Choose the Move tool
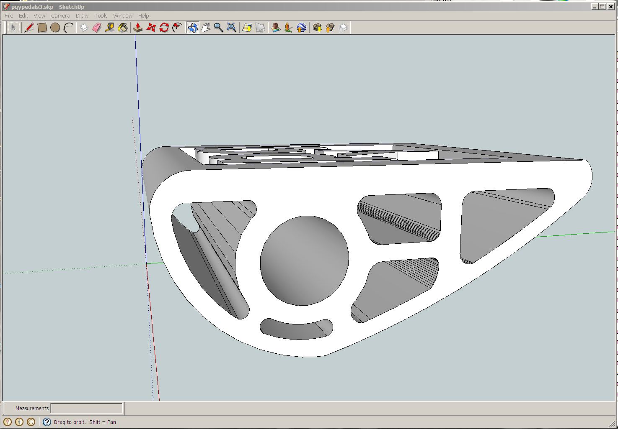The height and width of the screenshot is (429, 618). (151, 28)
